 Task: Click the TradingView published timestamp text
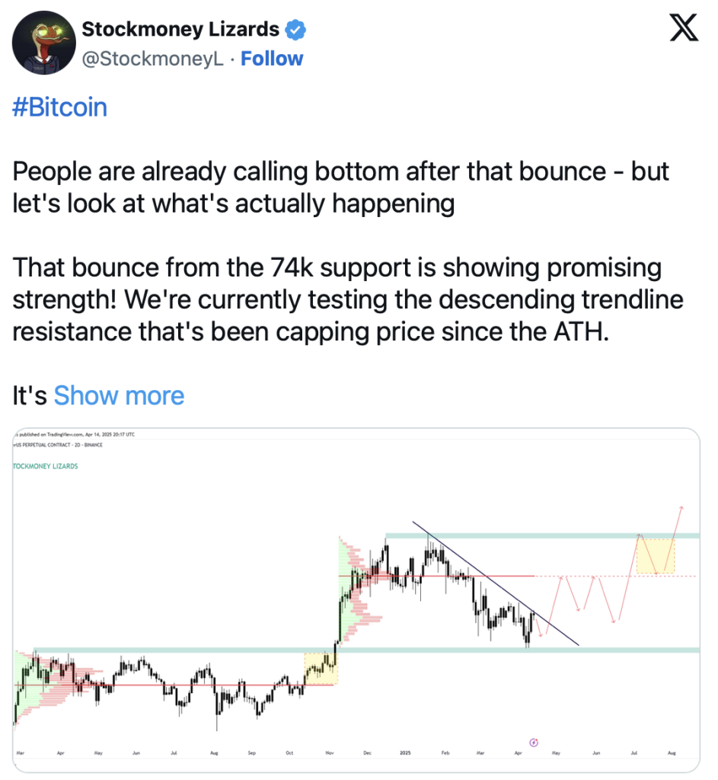point(74,434)
